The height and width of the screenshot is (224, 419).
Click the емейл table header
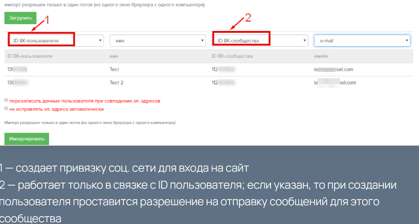click(x=321, y=56)
